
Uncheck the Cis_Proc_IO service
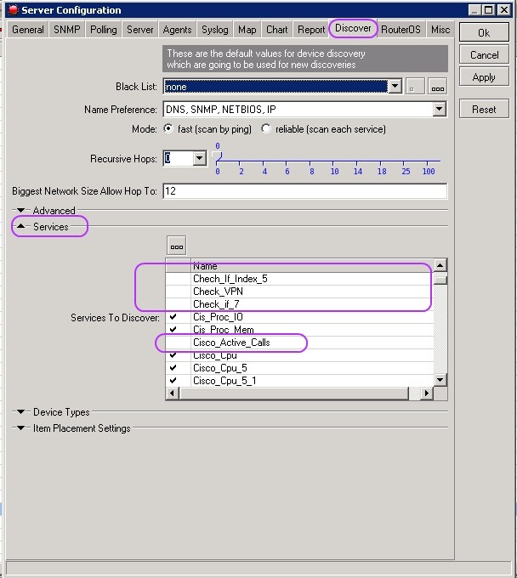pyautogui.click(x=173, y=317)
